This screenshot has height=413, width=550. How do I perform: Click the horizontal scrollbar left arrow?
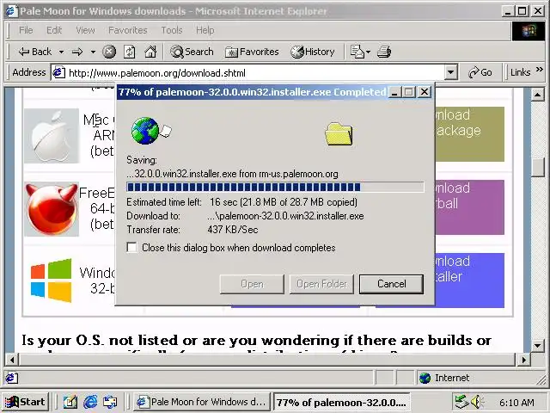point(12,360)
